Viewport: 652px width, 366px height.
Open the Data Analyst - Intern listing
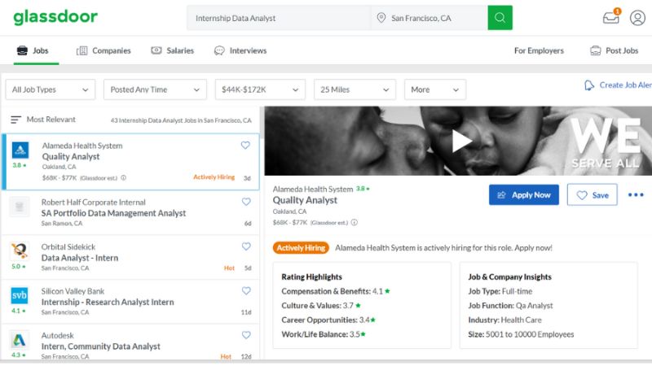(130, 257)
